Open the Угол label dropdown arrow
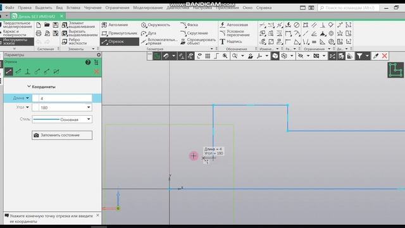405x228 pixels. coord(27,107)
